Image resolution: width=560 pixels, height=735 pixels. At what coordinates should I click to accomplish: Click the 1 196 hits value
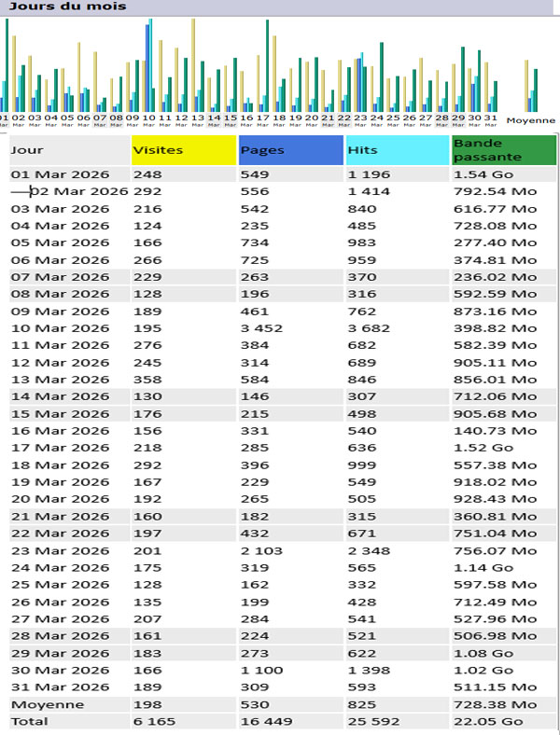point(369,174)
